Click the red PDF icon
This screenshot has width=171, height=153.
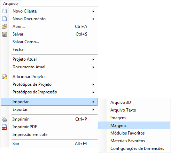[x=5, y=127]
